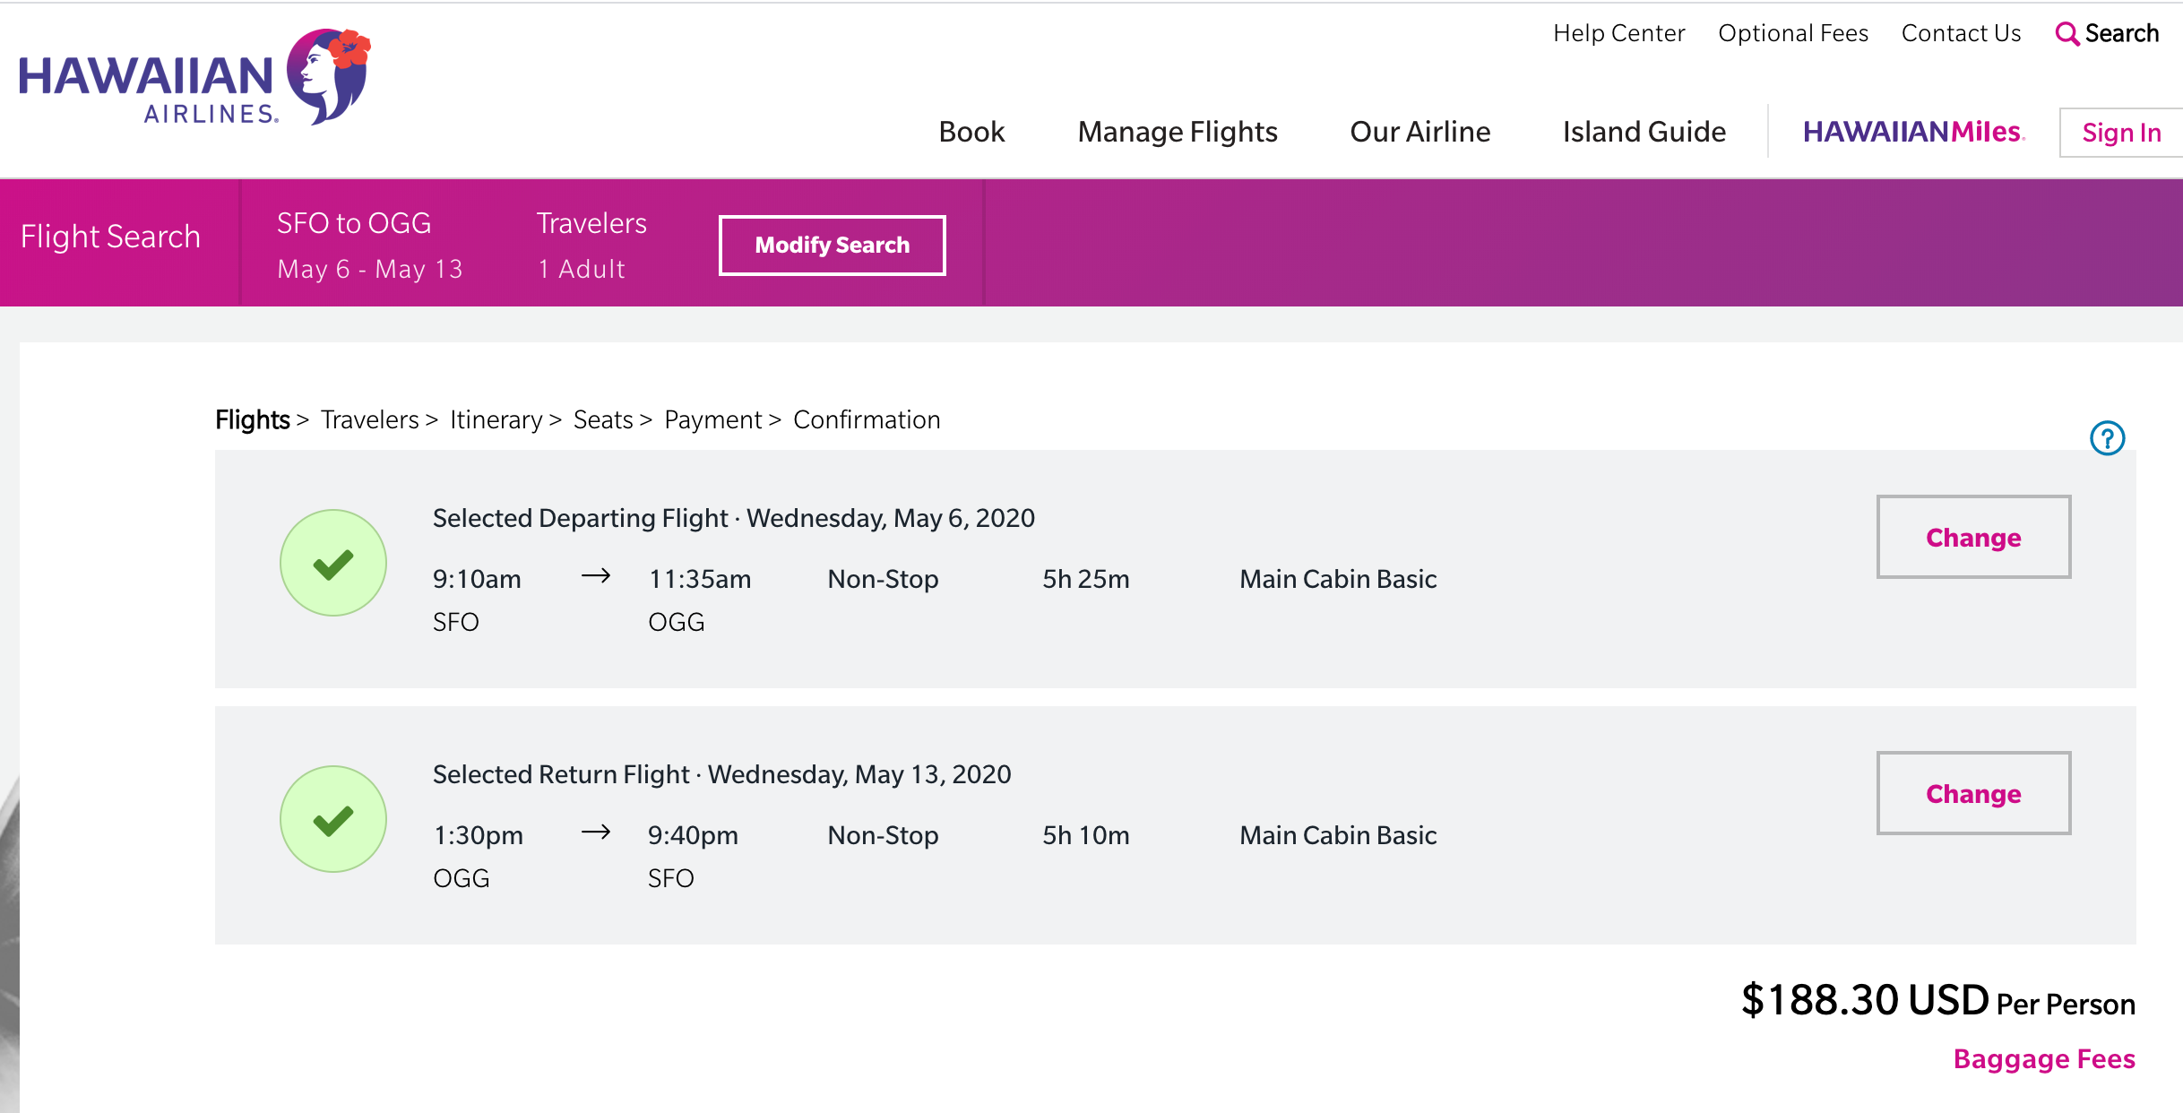Change the selected departing flight
This screenshot has width=2183, height=1113.
pos(1973,537)
